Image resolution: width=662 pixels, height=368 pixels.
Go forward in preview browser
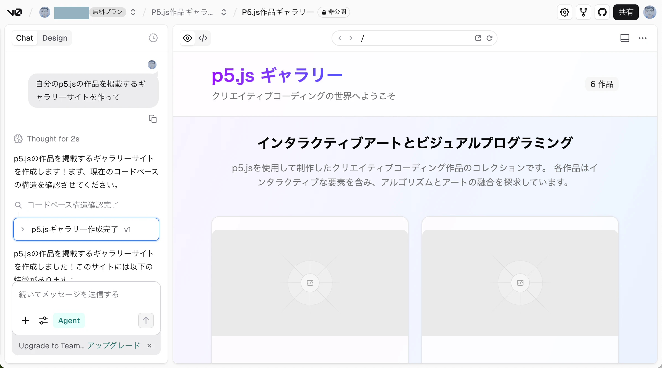pyautogui.click(x=351, y=38)
